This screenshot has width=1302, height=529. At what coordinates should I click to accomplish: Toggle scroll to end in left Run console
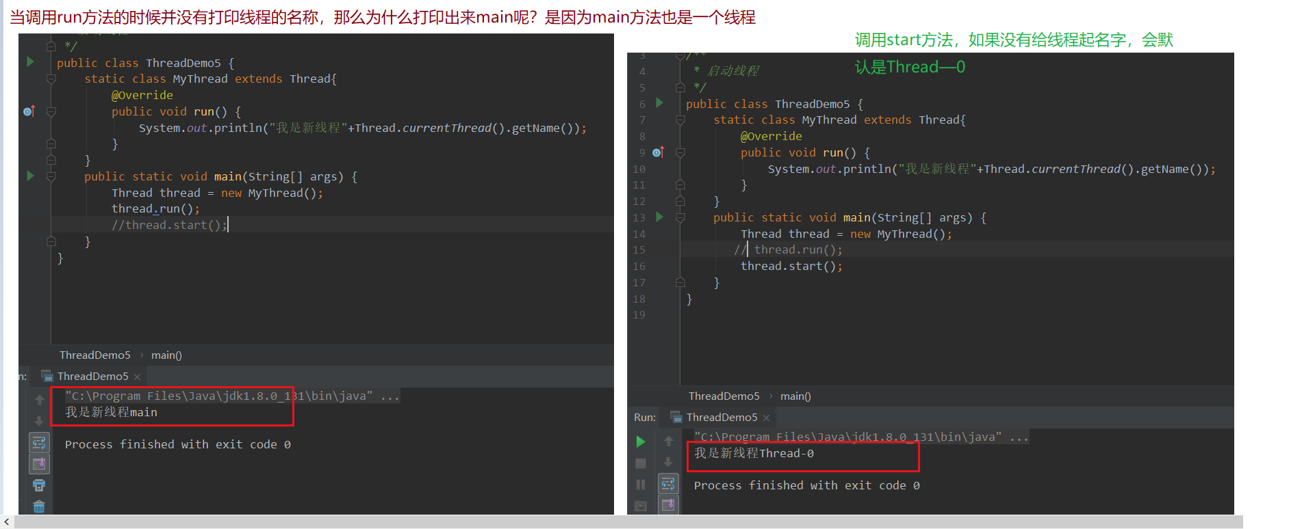pyautogui.click(x=39, y=463)
